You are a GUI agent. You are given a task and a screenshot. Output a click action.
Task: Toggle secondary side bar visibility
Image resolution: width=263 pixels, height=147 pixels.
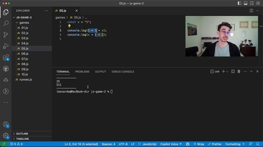coord(252,3)
